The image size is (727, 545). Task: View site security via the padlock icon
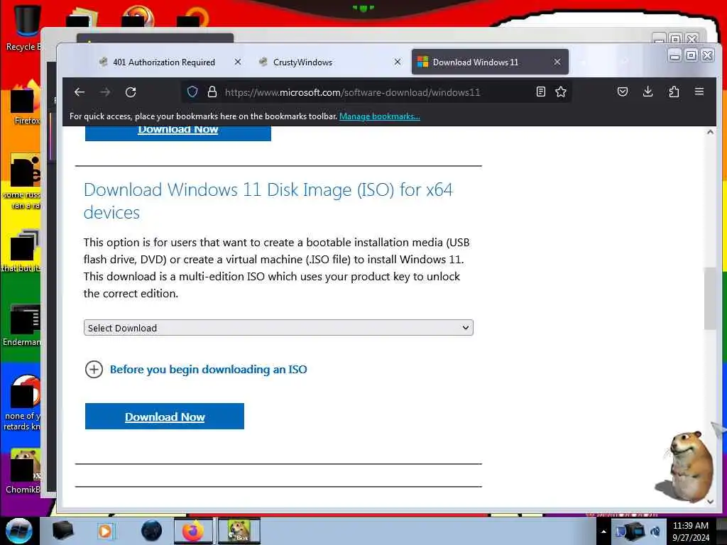[x=212, y=92]
